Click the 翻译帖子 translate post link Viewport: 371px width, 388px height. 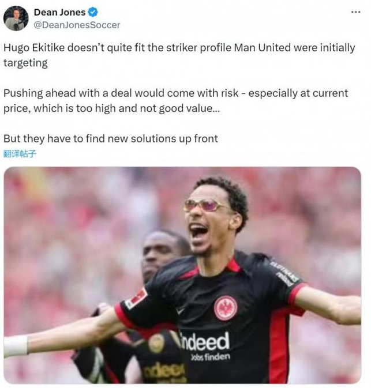point(20,154)
